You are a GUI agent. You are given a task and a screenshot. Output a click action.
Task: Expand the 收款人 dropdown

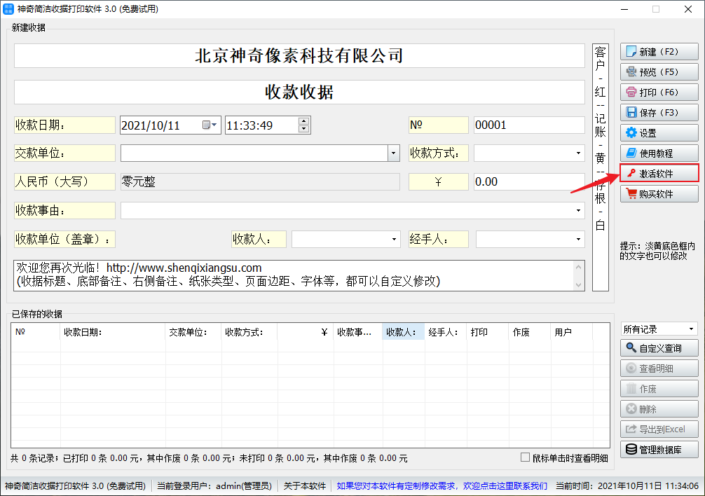pos(394,239)
